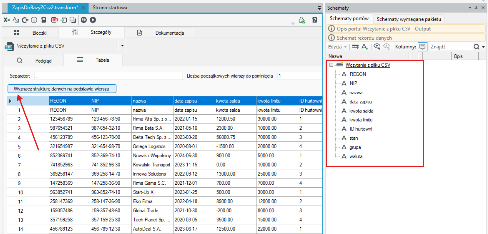Select the waluta field in schema tree
This screenshot has height=234, width=488.
(x=356, y=156)
